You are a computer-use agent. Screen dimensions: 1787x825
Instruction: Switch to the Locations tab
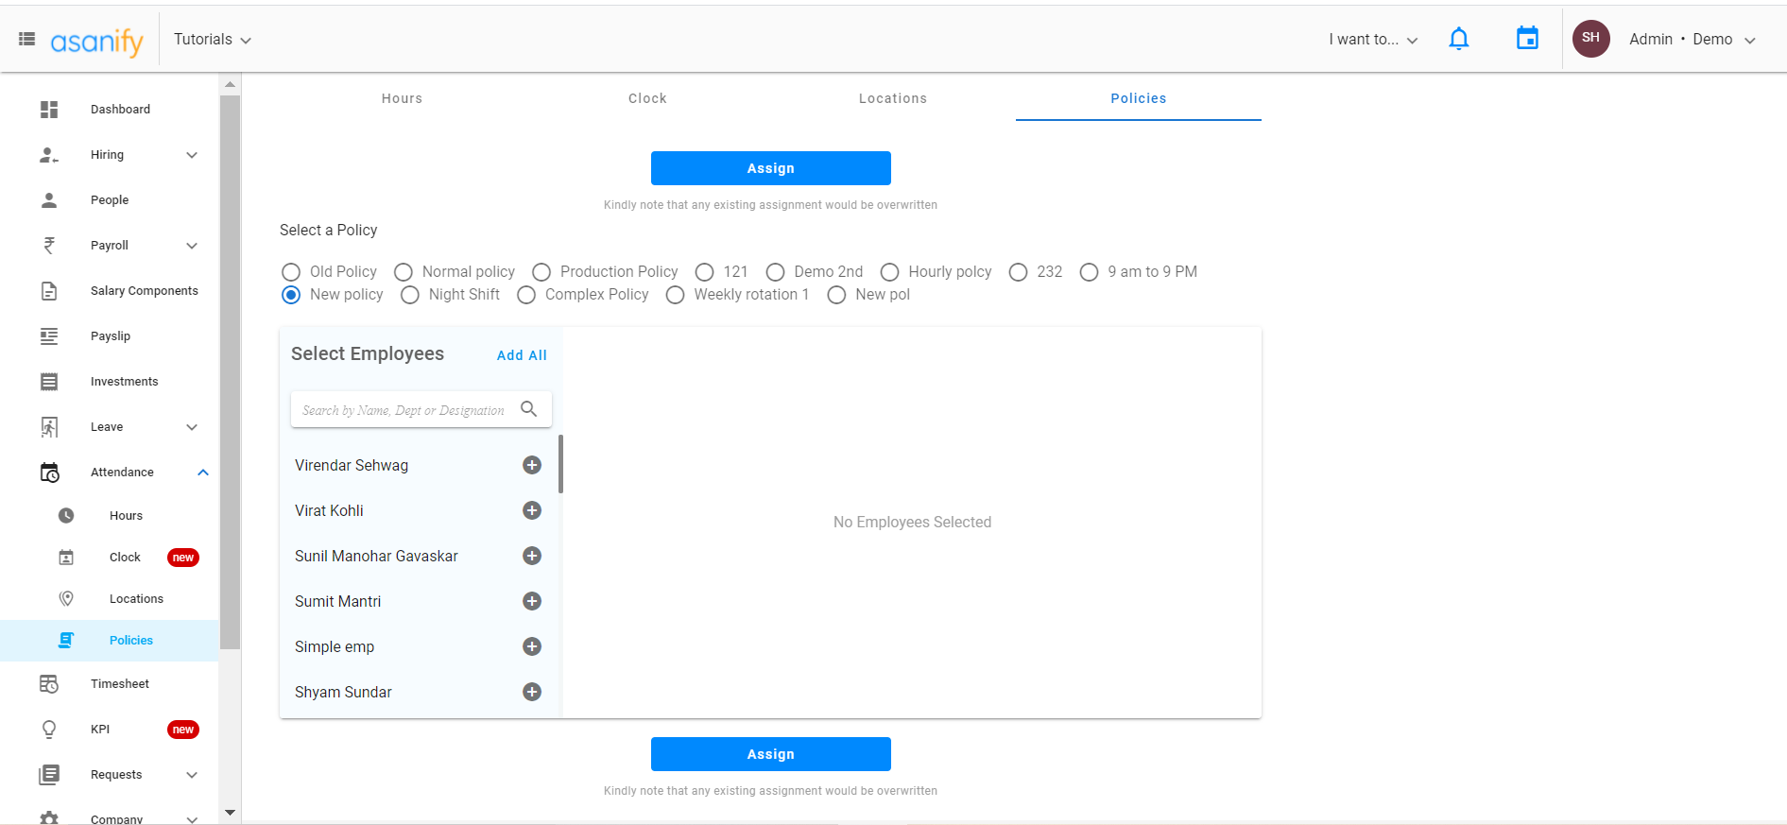(x=892, y=98)
